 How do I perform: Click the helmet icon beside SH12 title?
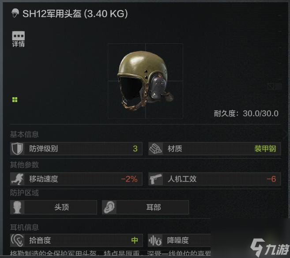pos(15,13)
